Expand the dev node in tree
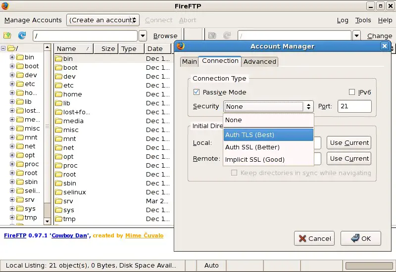The height and width of the screenshot is (272, 396). [12, 75]
